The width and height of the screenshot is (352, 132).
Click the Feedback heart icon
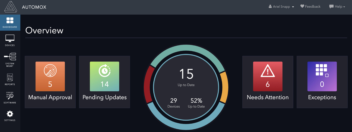click(302, 6)
